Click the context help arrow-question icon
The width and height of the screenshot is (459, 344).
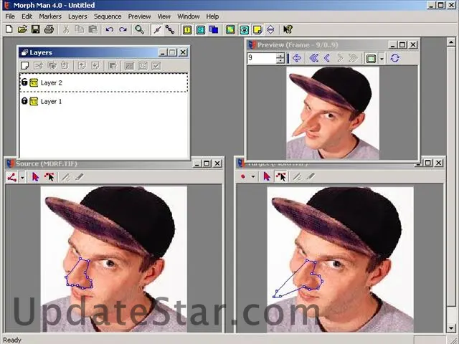pos(288,29)
